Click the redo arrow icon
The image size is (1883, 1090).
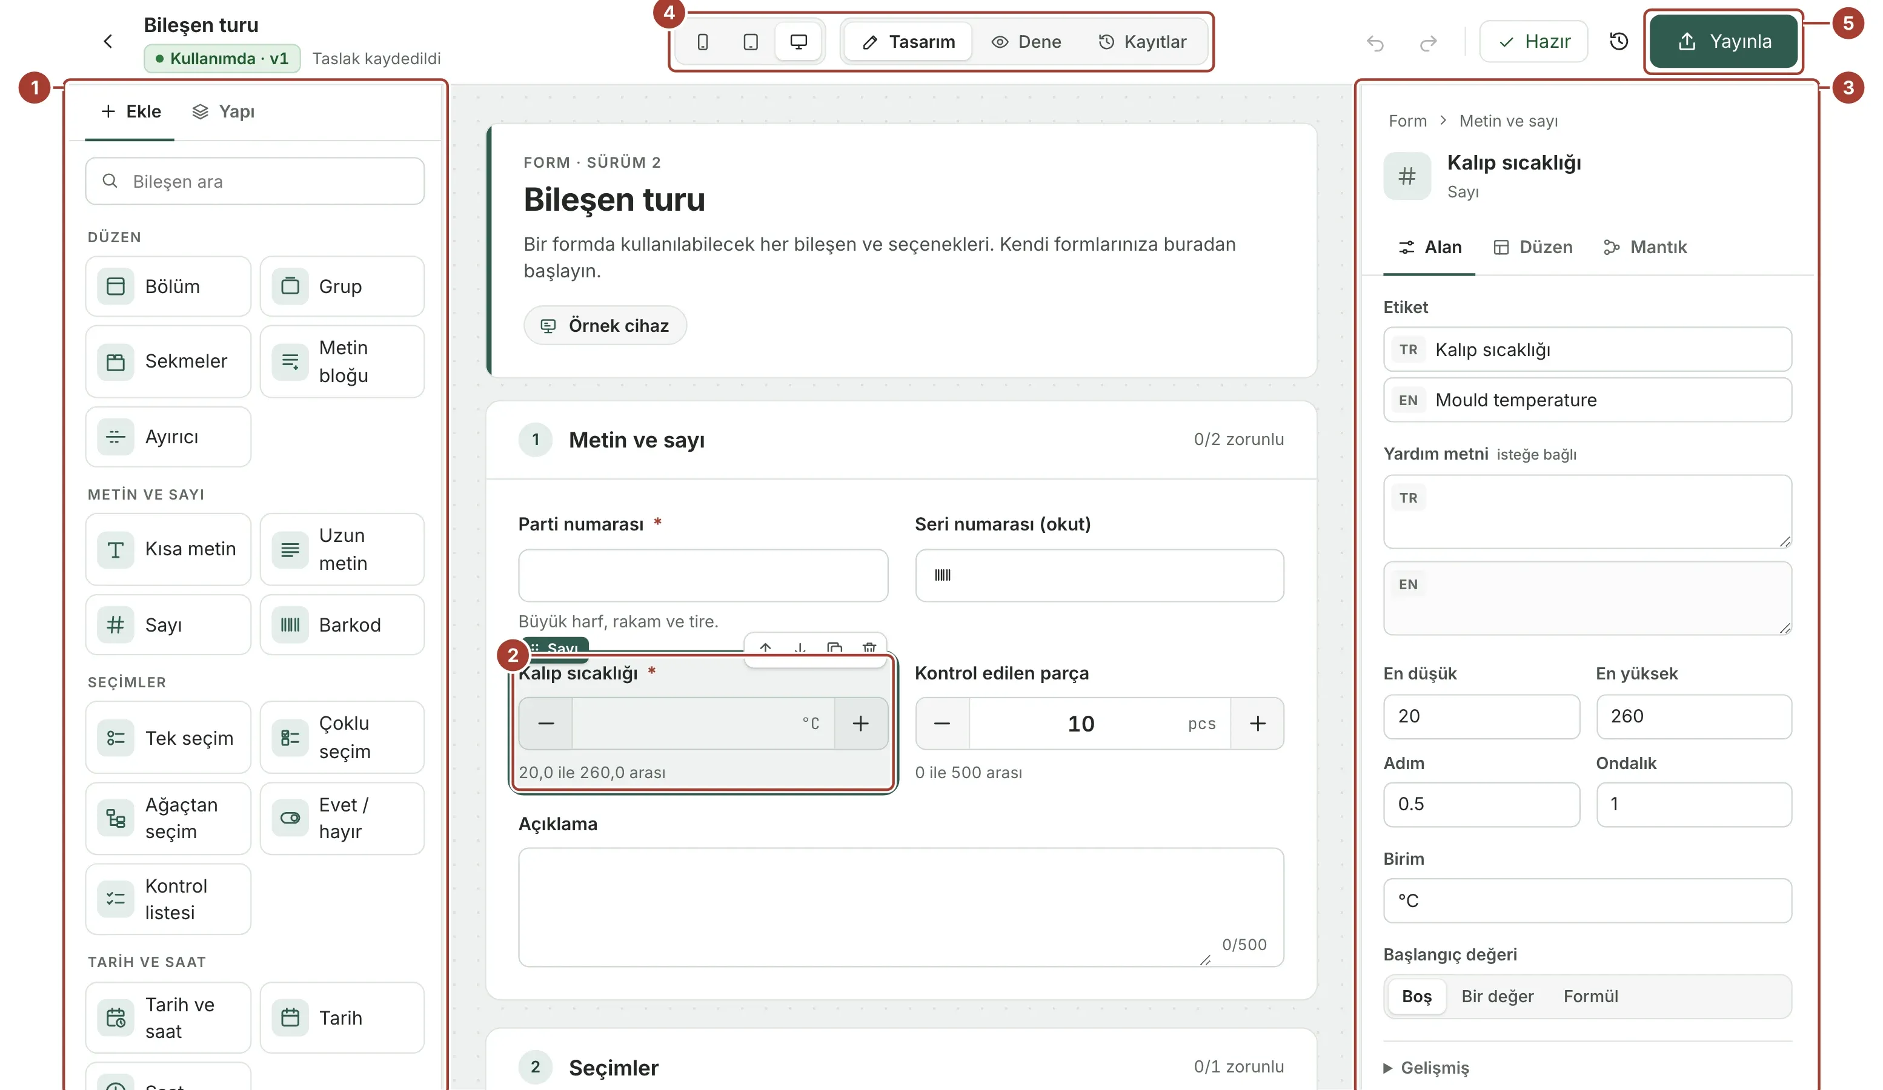pyautogui.click(x=1428, y=42)
